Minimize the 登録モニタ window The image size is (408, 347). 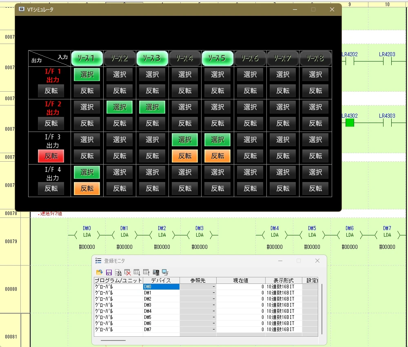click(x=280, y=261)
